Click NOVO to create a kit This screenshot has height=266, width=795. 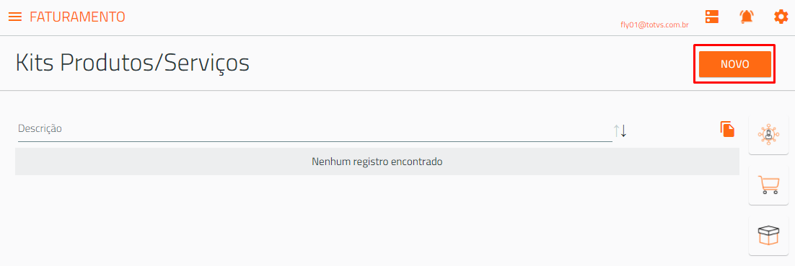[734, 64]
